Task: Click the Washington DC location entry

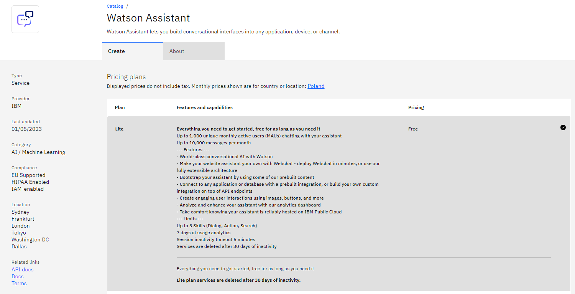Action: 30,239
